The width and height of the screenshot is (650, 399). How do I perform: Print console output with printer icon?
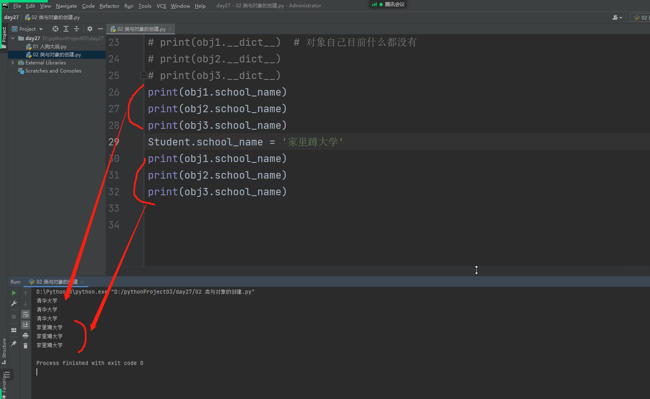26,335
